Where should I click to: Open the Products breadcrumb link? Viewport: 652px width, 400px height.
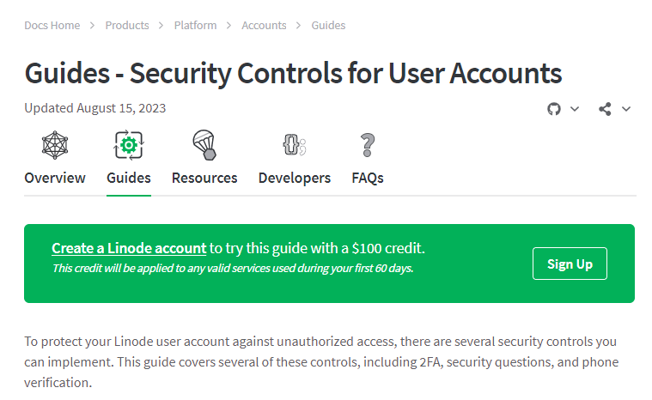127,25
